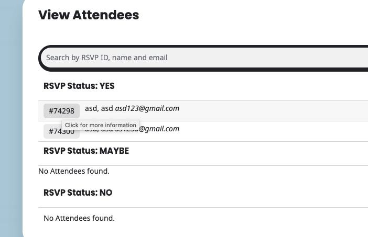This screenshot has width=368, height=237.
Task: Toggle the "RSVP Status: NO" section heading
Action: pyautogui.click(x=78, y=193)
